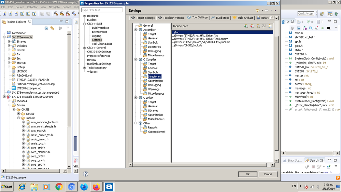The width and height of the screenshot is (341, 192).
Task: Click the help question mark icon
Action: pos(86,174)
